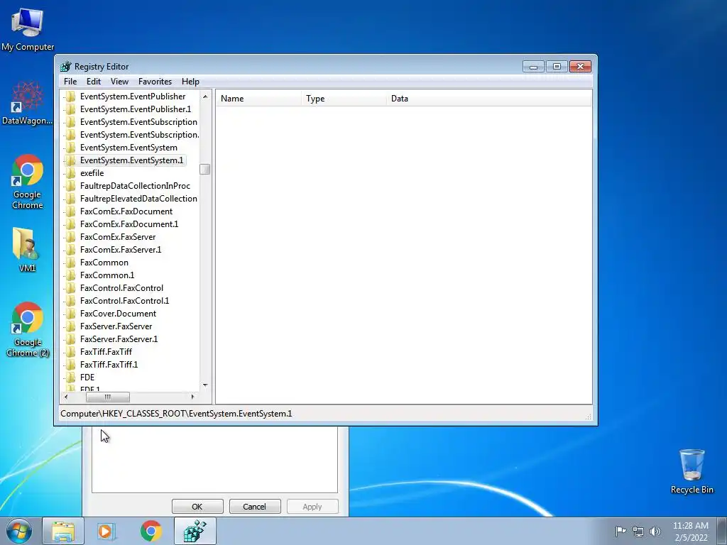The height and width of the screenshot is (545, 727).
Task: Click the horizontal scrollbar right arrow
Action: tap(193, 397)
